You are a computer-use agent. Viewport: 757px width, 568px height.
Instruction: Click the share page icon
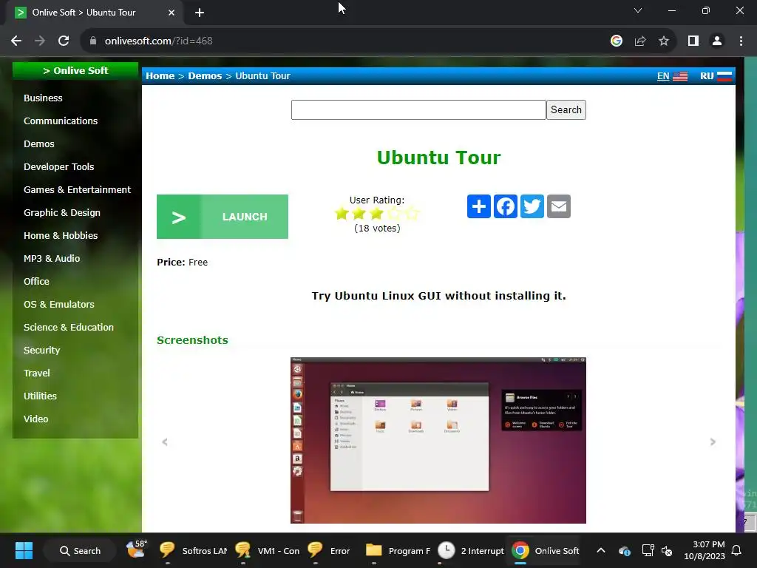point(640,41)
